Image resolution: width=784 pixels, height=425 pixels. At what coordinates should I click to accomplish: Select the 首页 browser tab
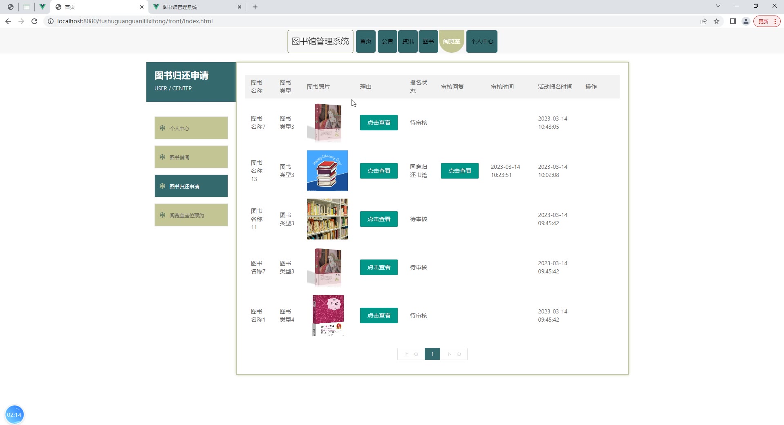point(100,7)
